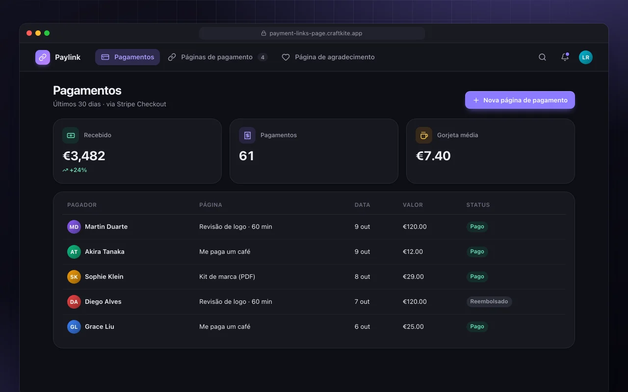Image resolution: width=628 pixels, height=392 pixels.
Task: Click the €7.40 average tip value
Action: (x=433, y=156)
